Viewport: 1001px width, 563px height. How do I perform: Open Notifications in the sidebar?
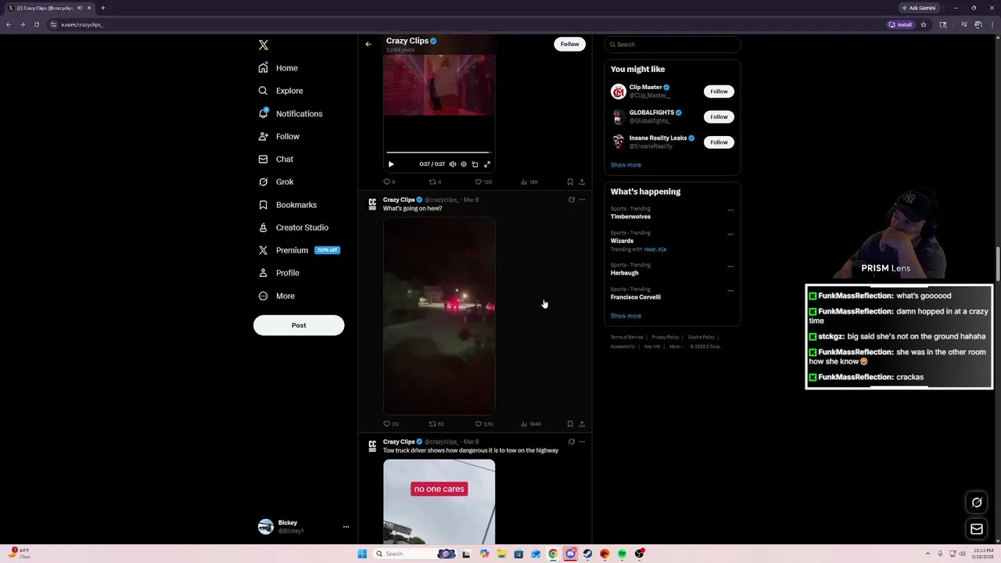[x=290, y=113]
